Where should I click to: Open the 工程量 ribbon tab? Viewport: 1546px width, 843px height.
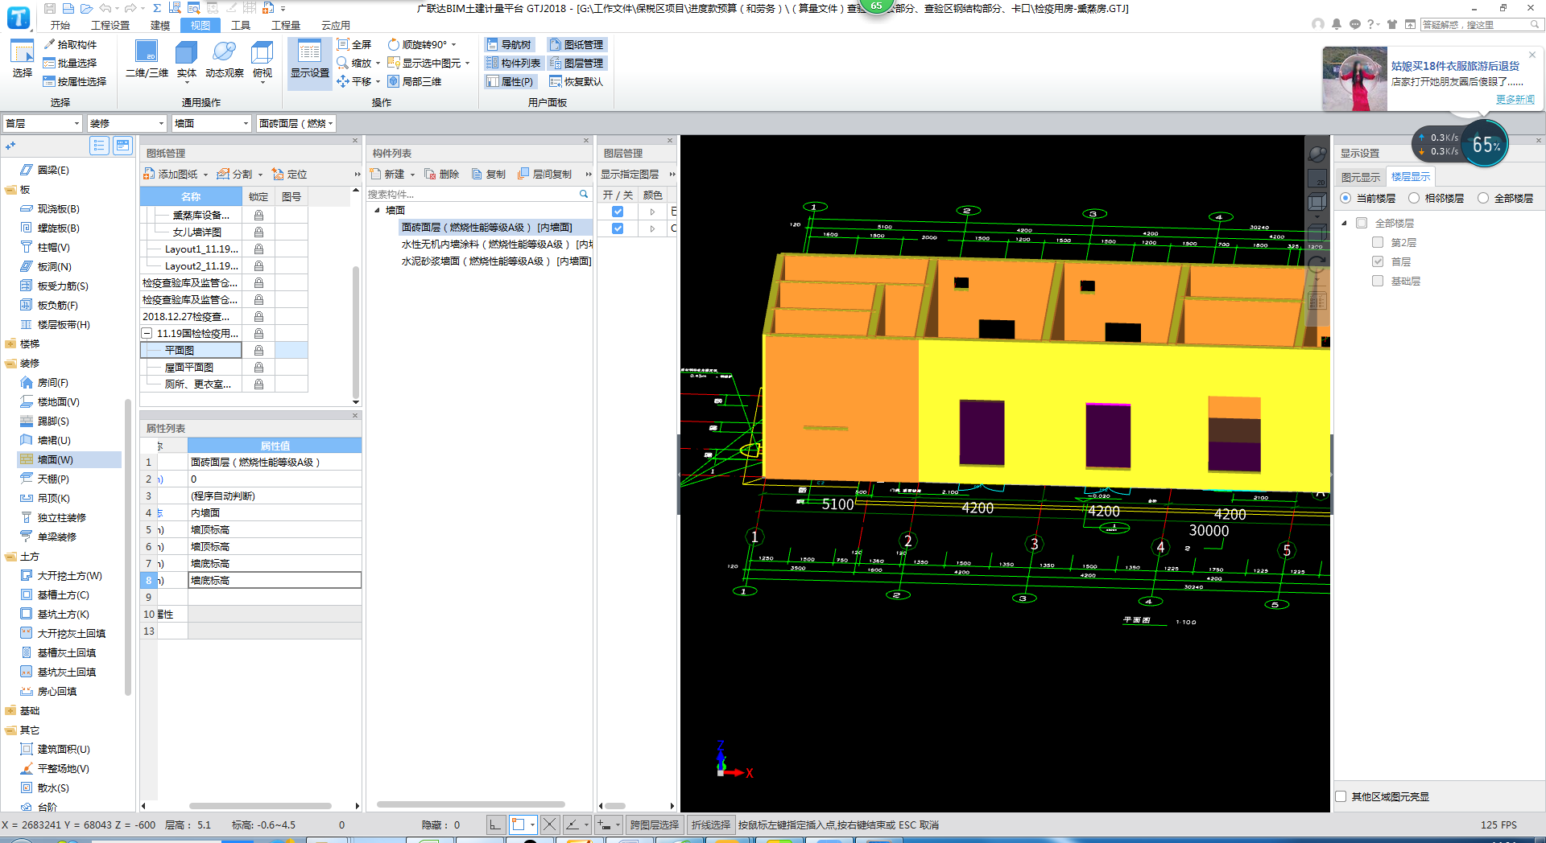point(286,25)
